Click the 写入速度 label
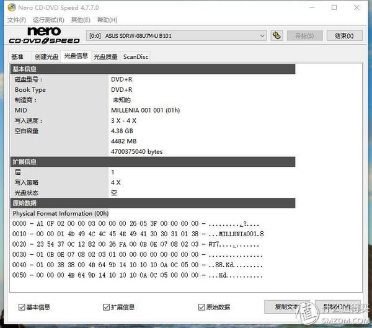The width and height of the screenshot is (372, 328). click(29, 120)
